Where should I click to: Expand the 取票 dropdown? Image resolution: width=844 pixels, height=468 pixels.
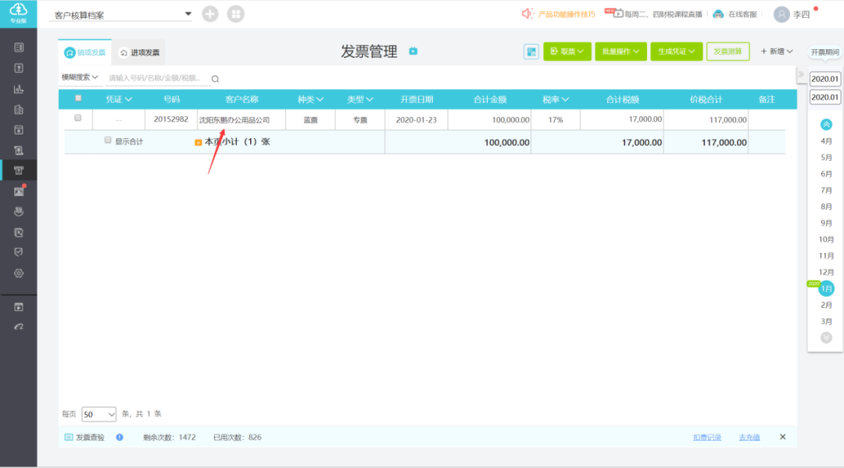(x=567, y=52)
